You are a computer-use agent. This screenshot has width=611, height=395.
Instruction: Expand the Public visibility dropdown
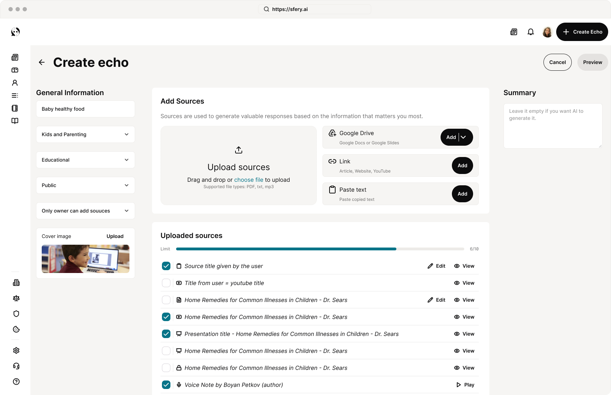[x=86, y=185]
